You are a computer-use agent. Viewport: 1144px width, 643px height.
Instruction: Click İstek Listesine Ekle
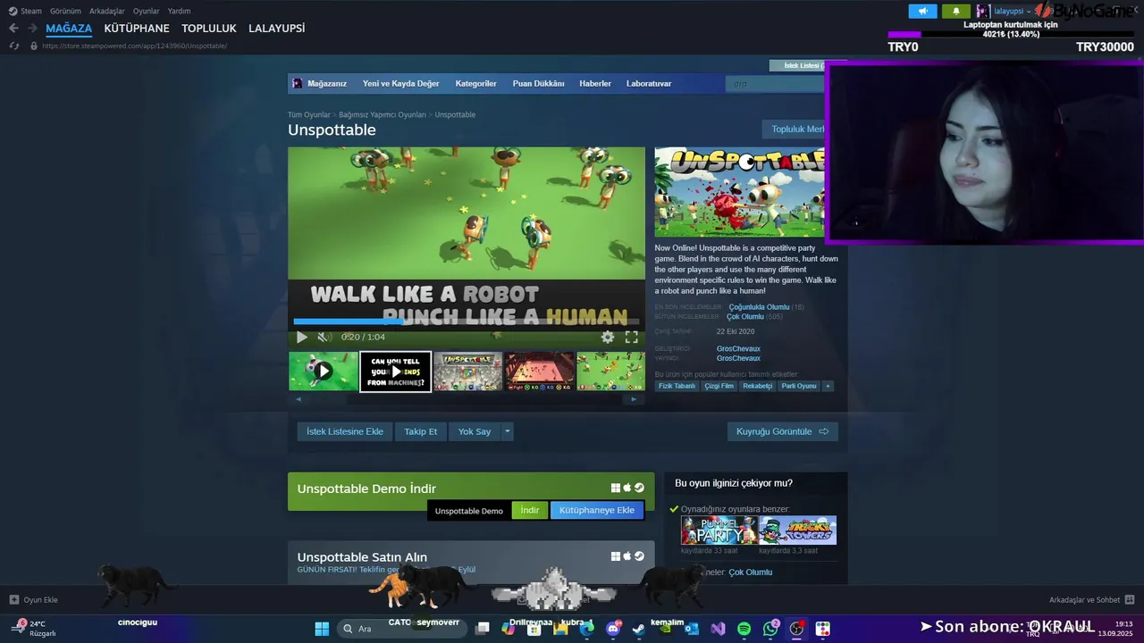344,431
